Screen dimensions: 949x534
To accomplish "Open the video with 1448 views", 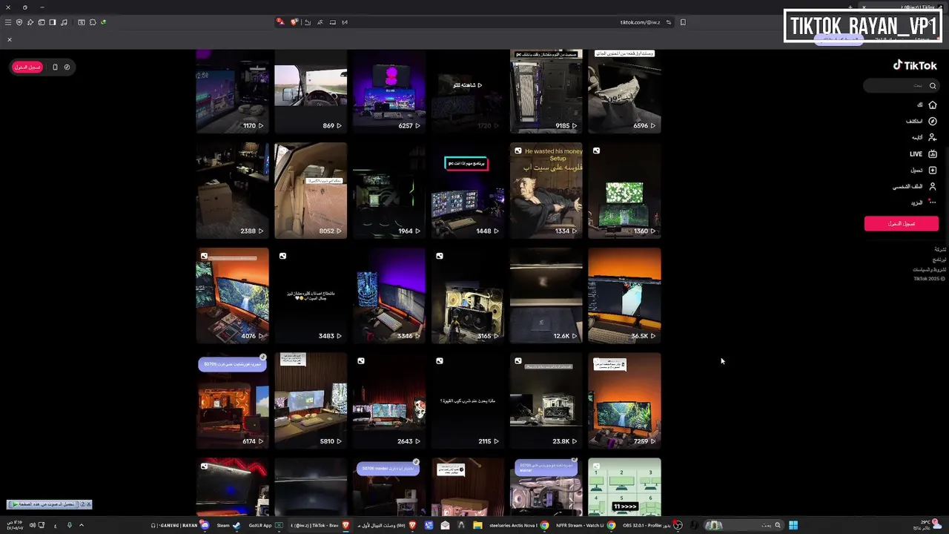I will pyautogui.click(x=468, y=191).
